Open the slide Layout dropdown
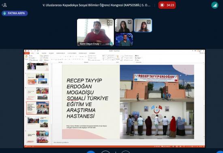 click(46, 56)
